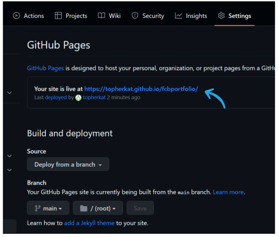Click the Settings gear icon
This screenshot has width=279, height=237.
click(x=221, y=16)
